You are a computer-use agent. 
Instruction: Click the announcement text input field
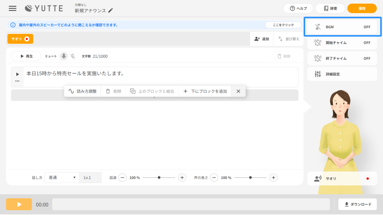160,76
